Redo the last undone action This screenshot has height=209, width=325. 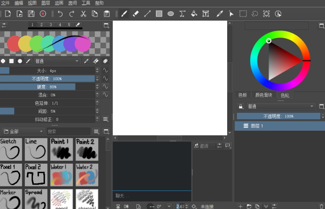coord(72,14)
